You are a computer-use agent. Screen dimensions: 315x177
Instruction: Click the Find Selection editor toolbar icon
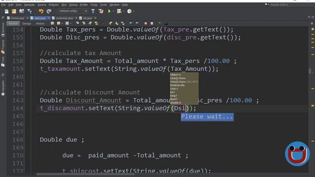point(77,23)
